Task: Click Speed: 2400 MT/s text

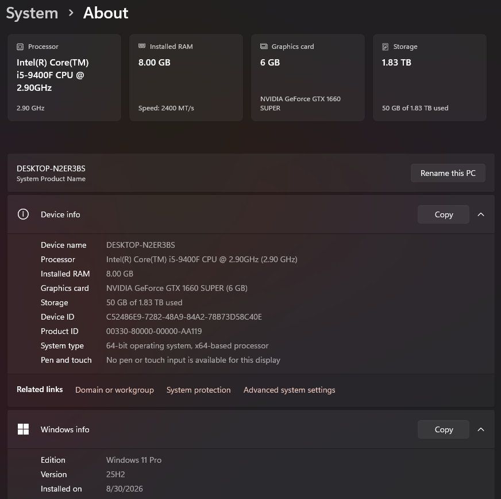Action: [166, 108]
